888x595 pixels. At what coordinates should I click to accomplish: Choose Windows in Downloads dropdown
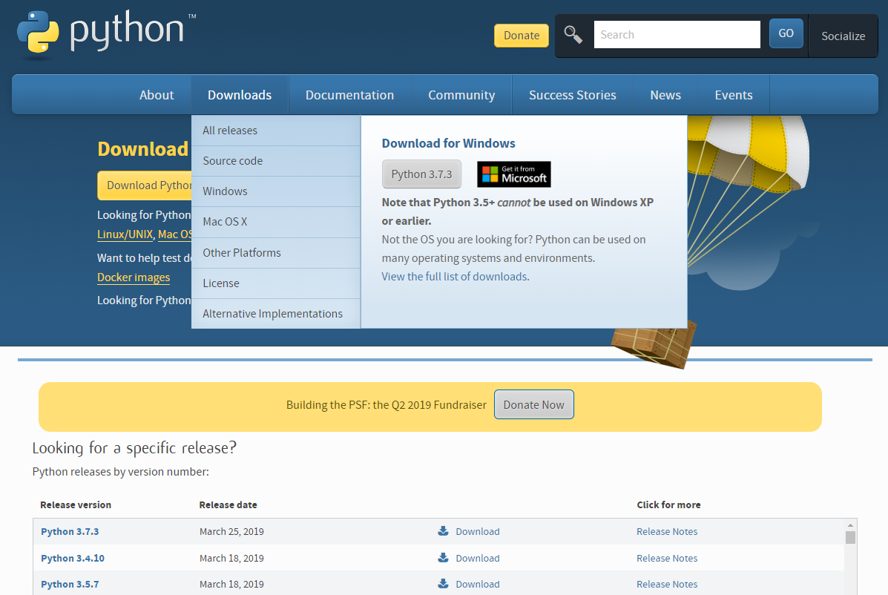pos(276,191)
